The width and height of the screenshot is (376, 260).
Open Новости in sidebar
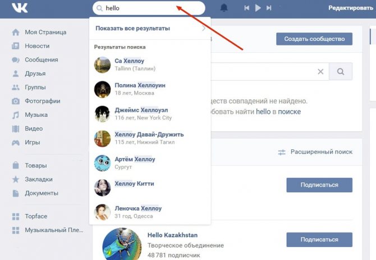pos(37,46)
